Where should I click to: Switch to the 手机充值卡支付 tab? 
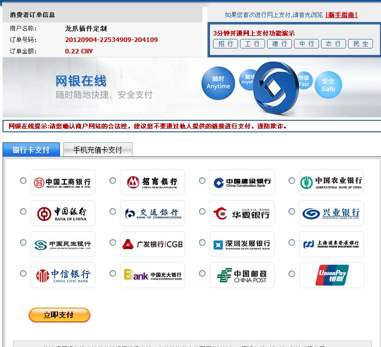(98, 149)
